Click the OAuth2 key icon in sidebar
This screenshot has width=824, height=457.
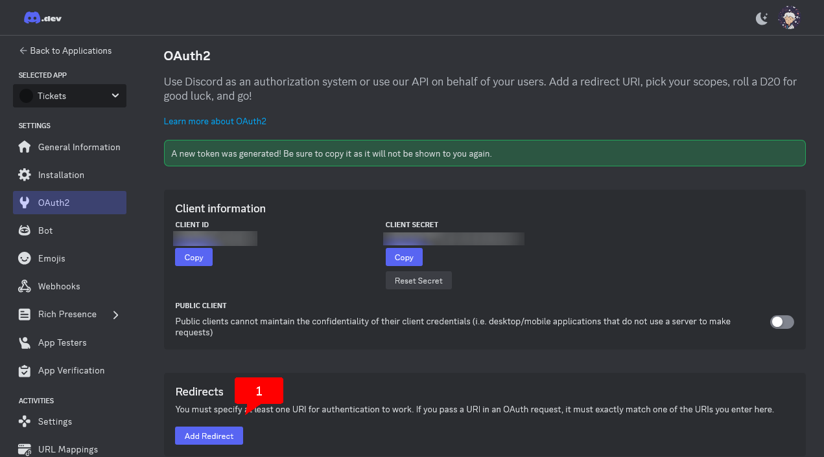tap(23, 203)
